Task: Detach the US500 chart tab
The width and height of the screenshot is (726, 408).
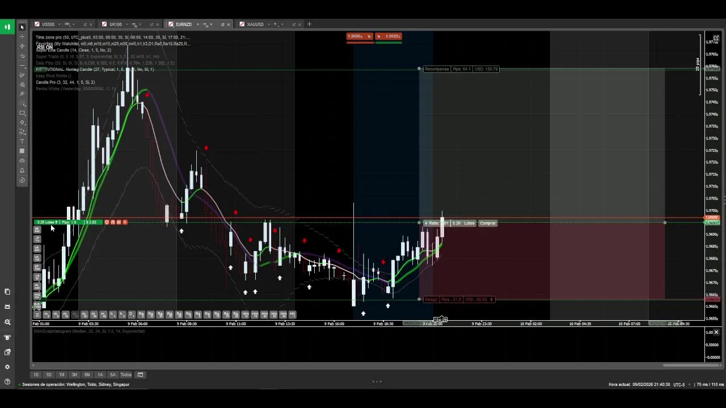Action: tap(85, 24)
